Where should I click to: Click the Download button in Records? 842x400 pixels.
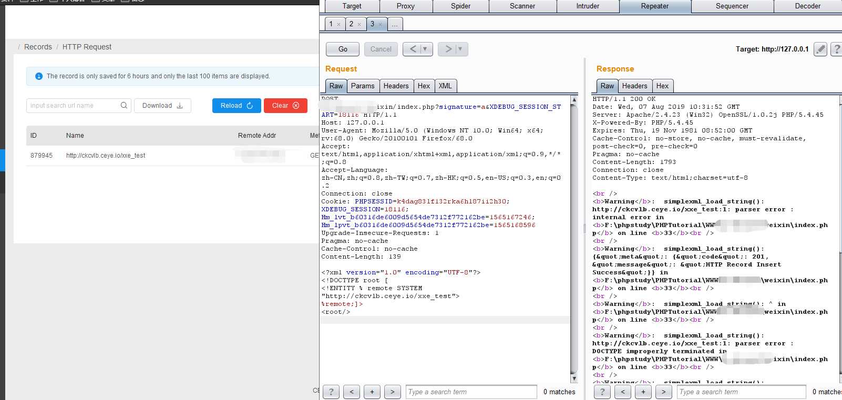pos(162,106)
